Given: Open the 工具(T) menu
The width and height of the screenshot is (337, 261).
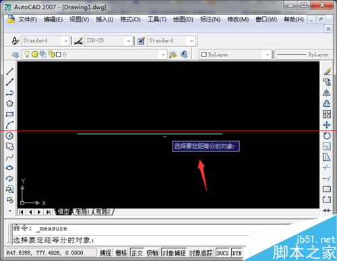Looking at the screenshot, I should pos(157,20).
